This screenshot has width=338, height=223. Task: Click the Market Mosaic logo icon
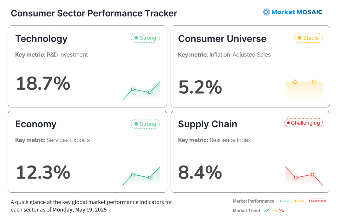[x=266, y=12]
